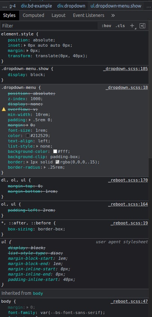The width and height of the screenshot is (152, 317).
Task: Open the Event Listeners tab
Action: pos(89,15)
